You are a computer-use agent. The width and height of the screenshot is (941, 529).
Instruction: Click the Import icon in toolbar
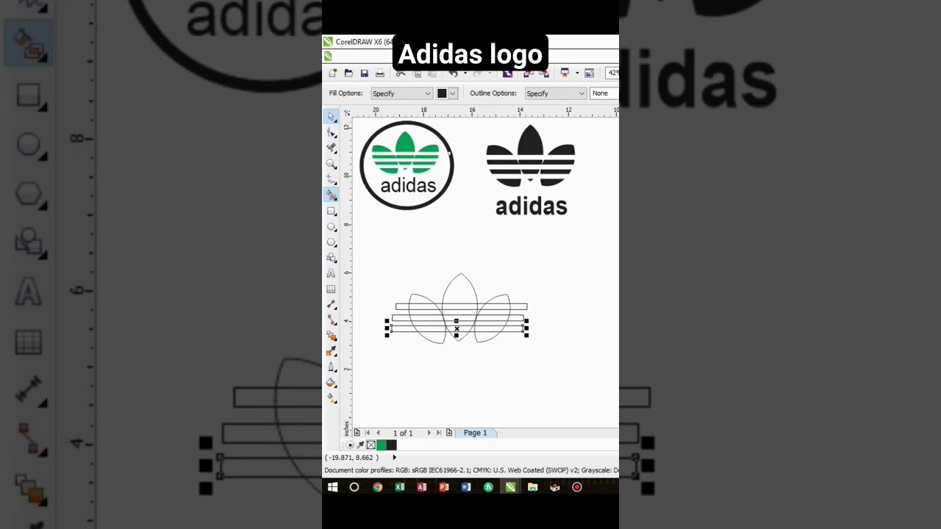(528, 73)
